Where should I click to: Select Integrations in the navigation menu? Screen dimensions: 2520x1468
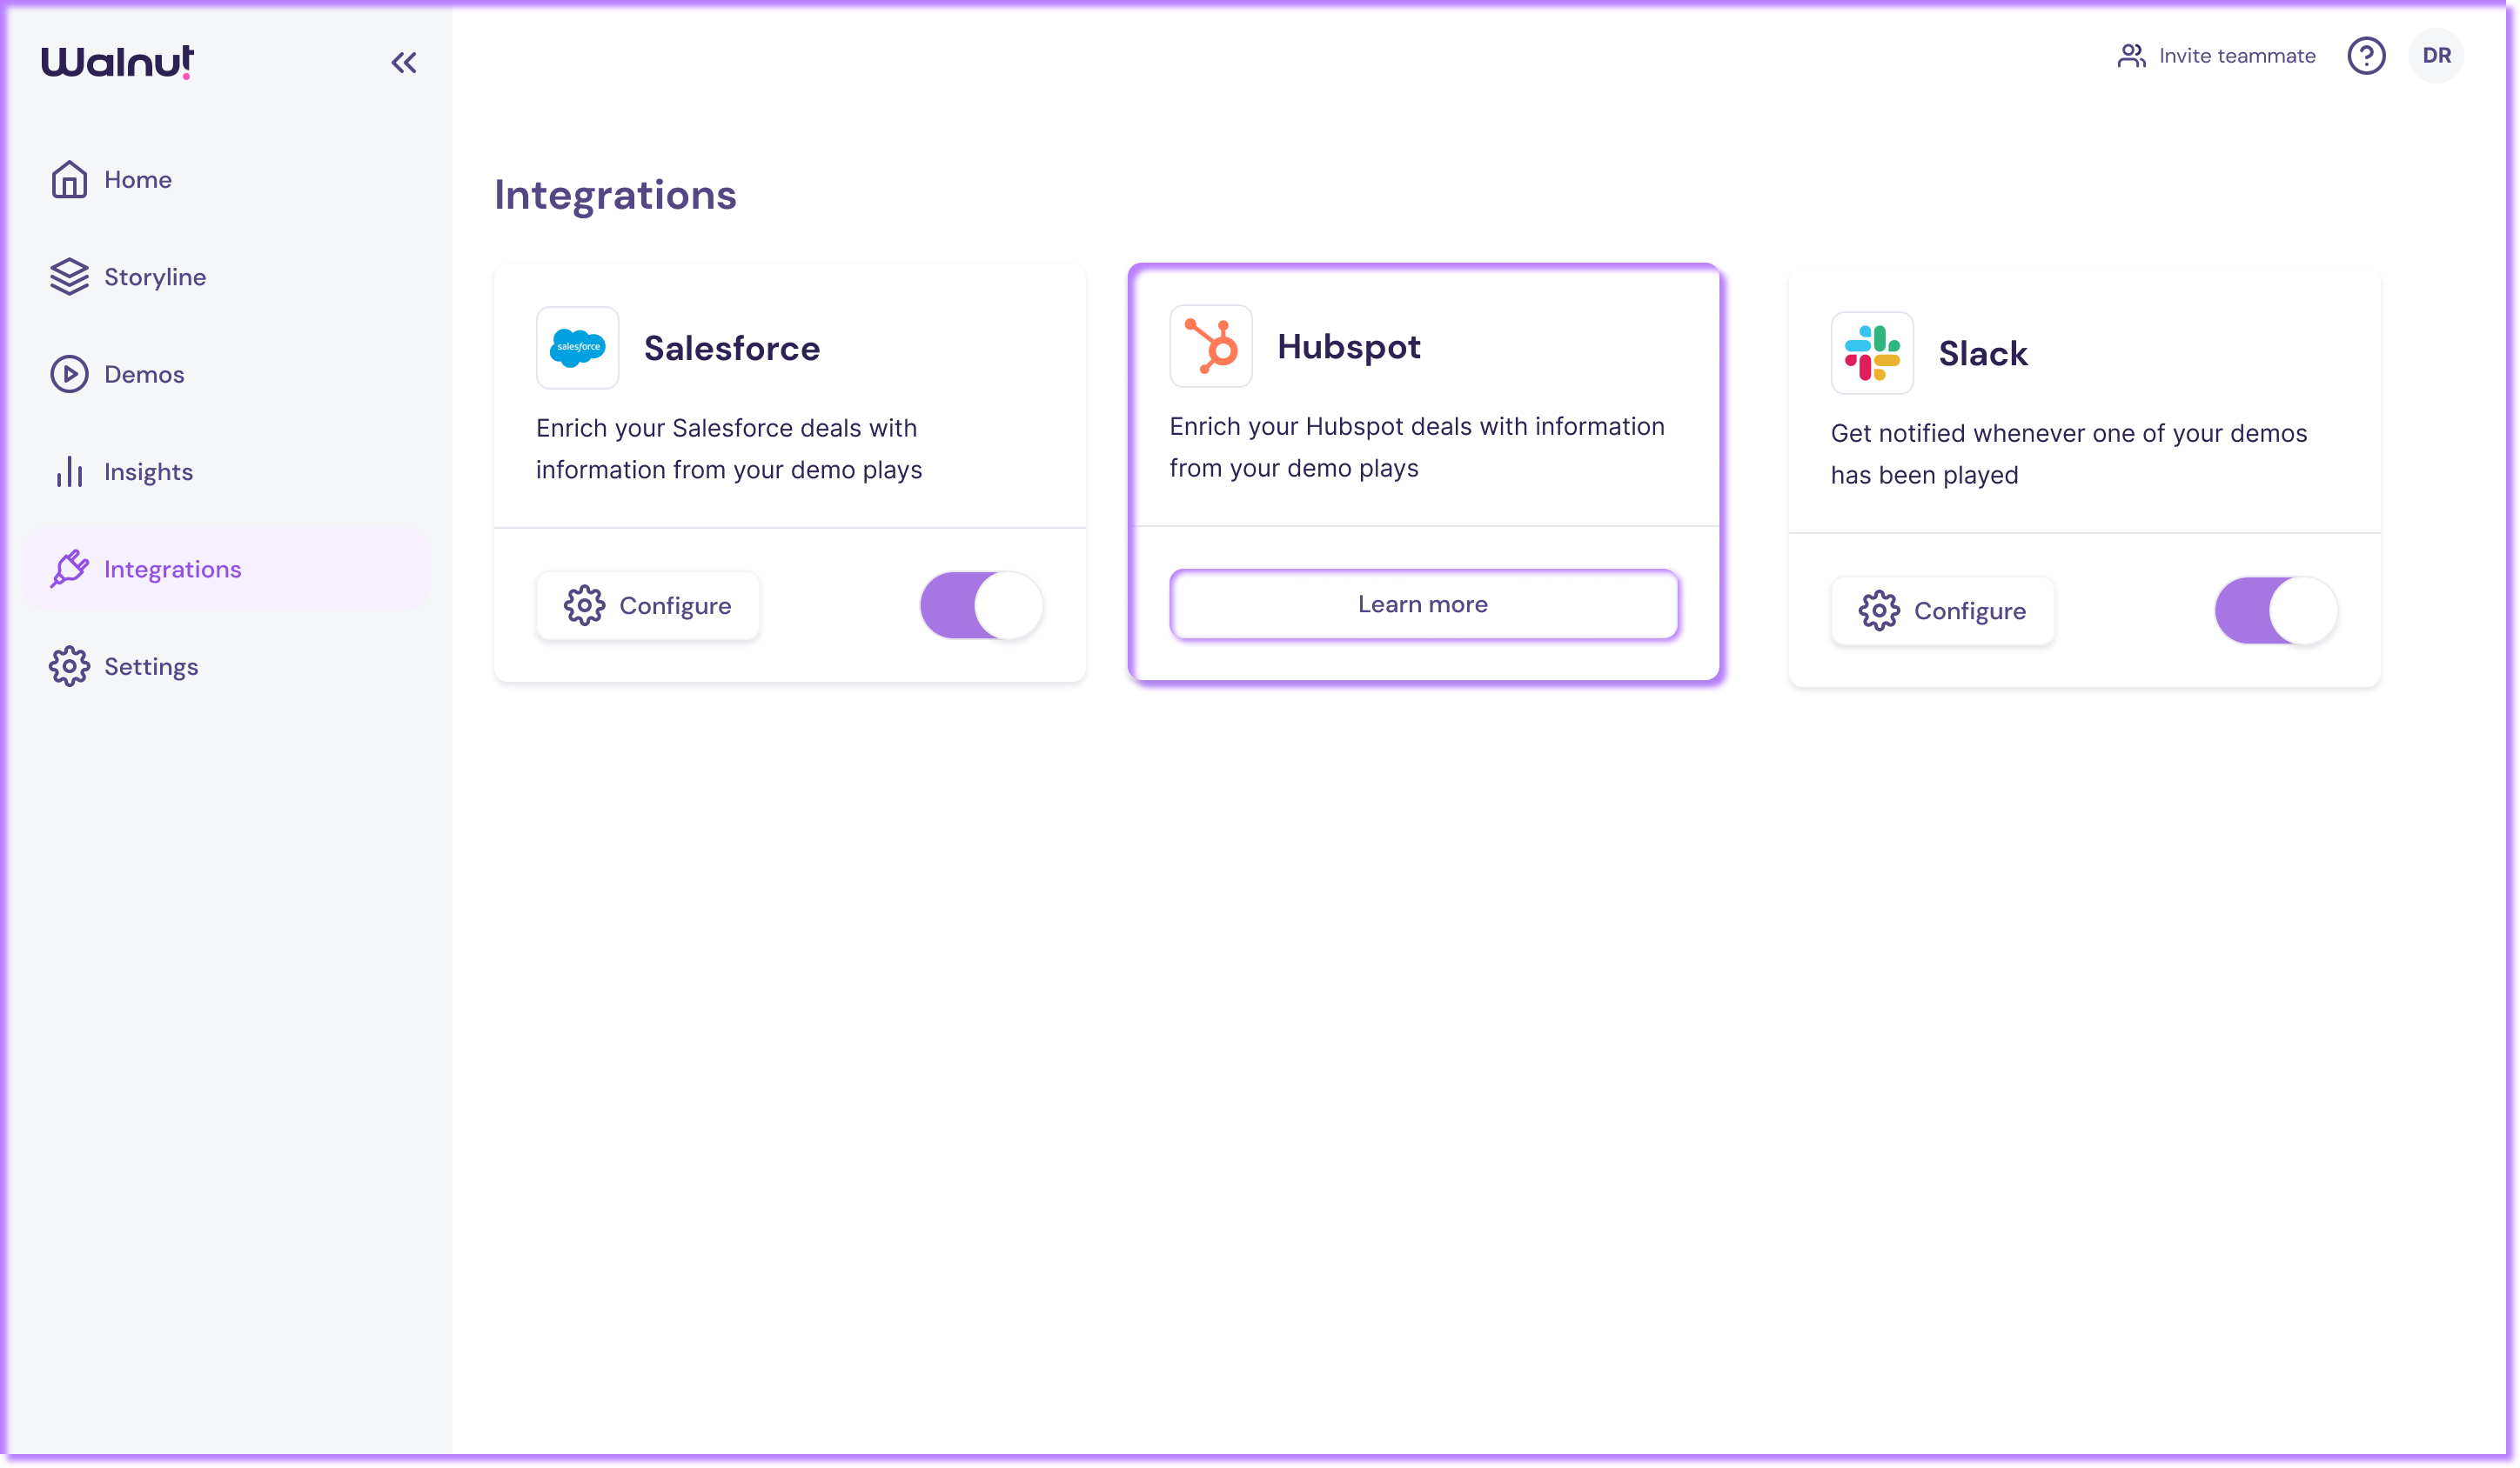(x=172, y=569)
